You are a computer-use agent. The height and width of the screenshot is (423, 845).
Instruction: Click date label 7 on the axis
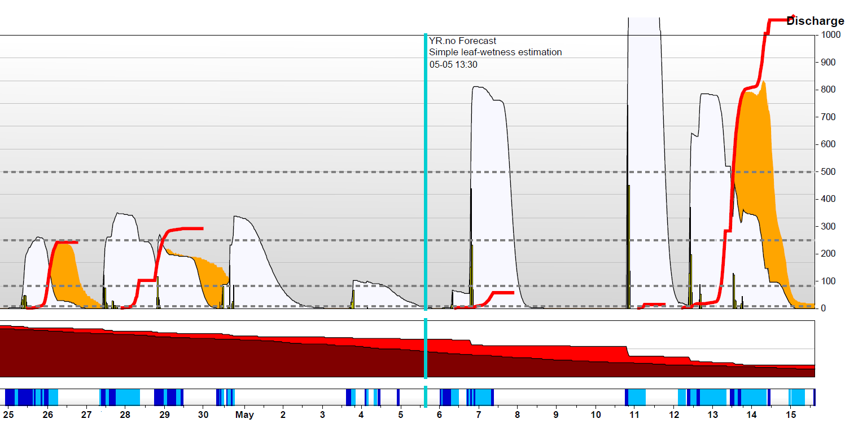478,415
